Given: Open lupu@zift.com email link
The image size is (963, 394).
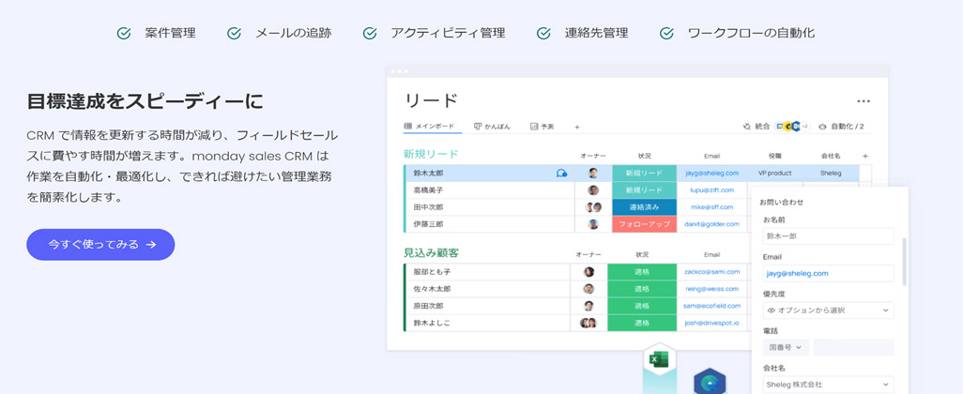Looking at the screenshot, I should 711,190.
